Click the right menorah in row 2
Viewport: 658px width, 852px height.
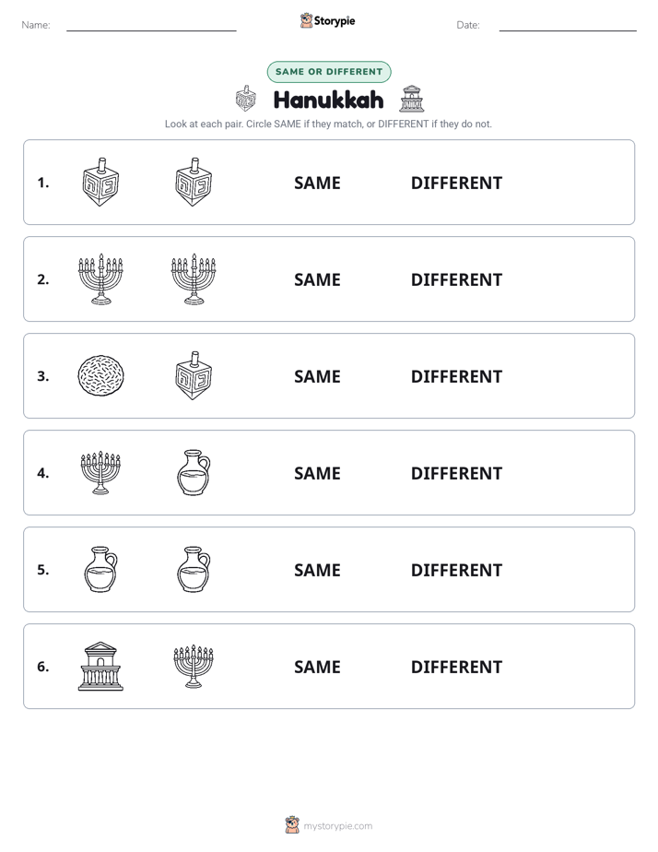coord(194,278)
